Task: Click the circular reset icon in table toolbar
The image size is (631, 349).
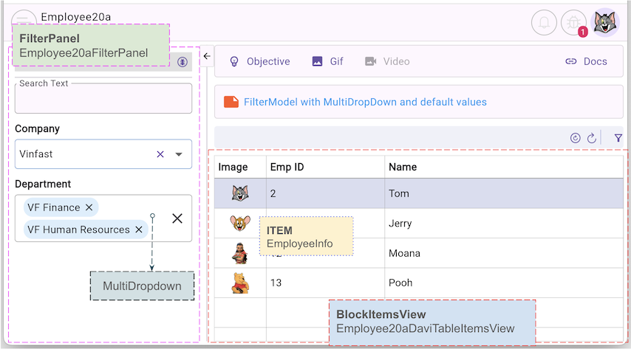Action: click(x=576, y=138)
